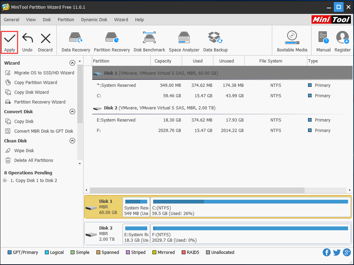This screenshot has width=354, height=265.
Task: Select Disk 1 icon in disk map
Action: tap(91, 208)
